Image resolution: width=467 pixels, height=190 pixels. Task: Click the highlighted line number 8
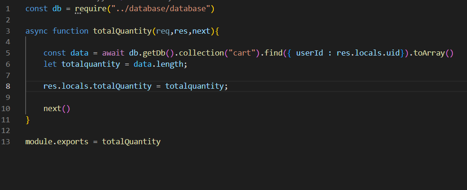coord(8,86)
